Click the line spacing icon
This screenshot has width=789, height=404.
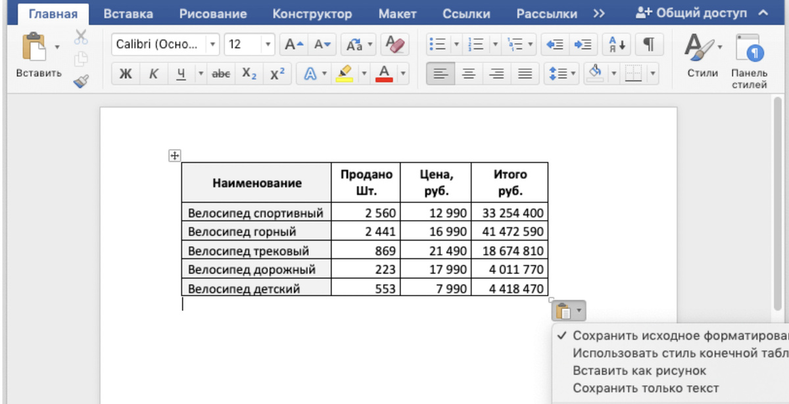pos(558,74)
